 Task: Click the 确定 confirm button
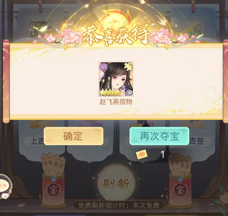(74, 136)
